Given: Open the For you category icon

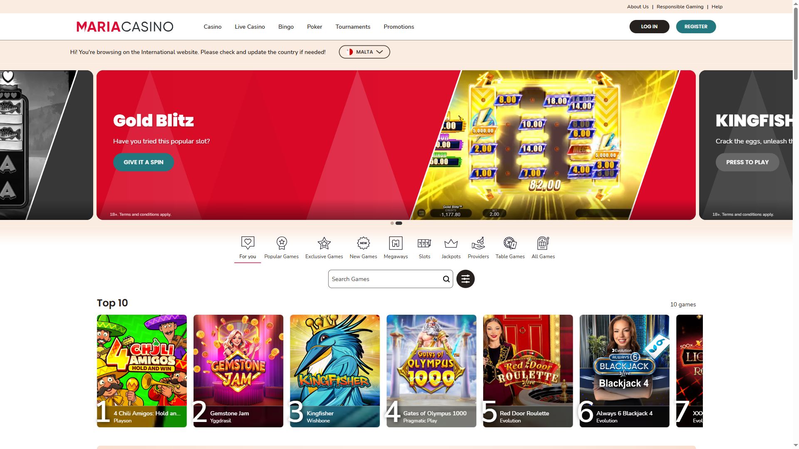Looking at the screenshot, I should [248, 243].
